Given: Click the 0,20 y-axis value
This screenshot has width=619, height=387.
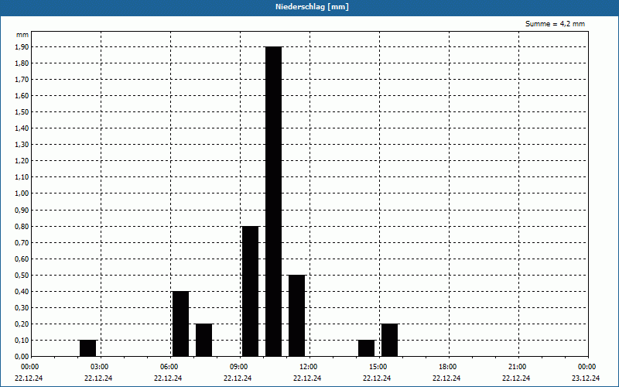Looking at the screenshot, I should [22, 324].
